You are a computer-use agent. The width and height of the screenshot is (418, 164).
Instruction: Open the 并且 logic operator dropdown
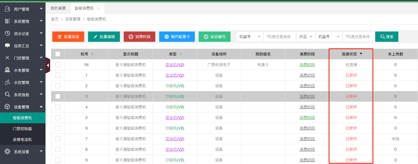pos(305,37)
